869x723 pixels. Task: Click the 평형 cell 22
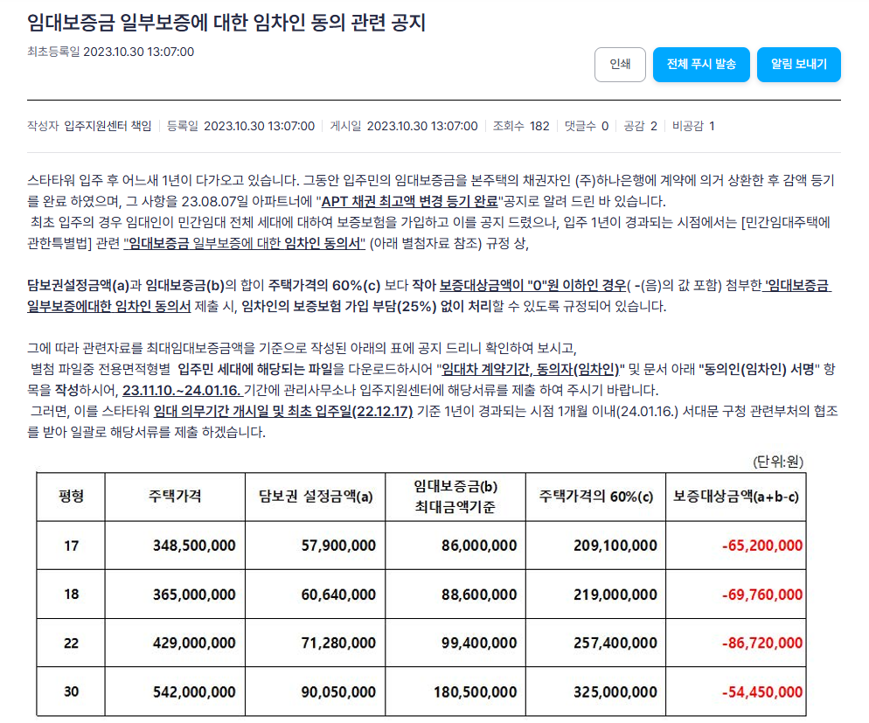pos(71,643)
